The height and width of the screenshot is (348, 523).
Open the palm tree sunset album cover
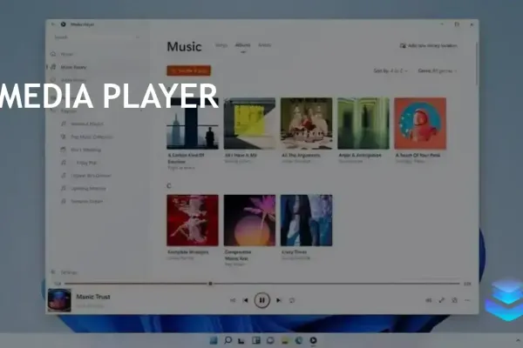249,220
